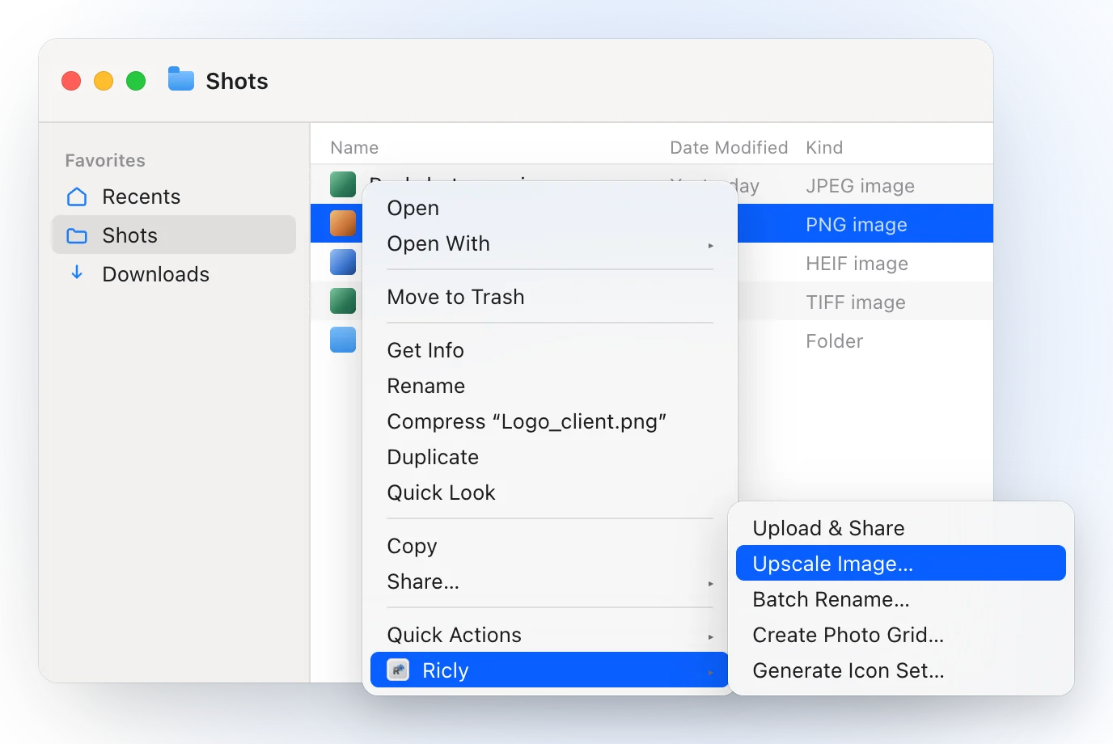Select Copy in the context menu
The image size is (1113, 744).
coord(550,546)
